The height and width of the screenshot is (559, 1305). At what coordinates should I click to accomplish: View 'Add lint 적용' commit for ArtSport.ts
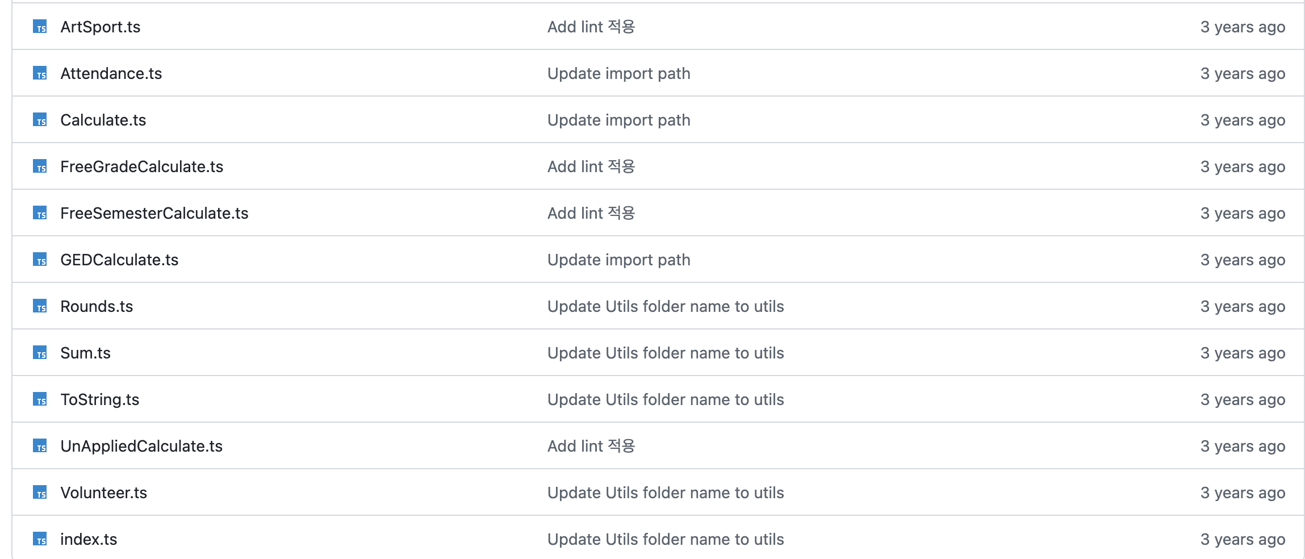coord(591,27)
